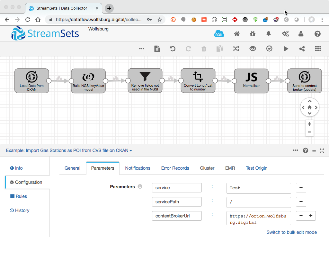Select the Remove fields not used stage
Viewport: 329px width, 272px height.
point(145,81)
